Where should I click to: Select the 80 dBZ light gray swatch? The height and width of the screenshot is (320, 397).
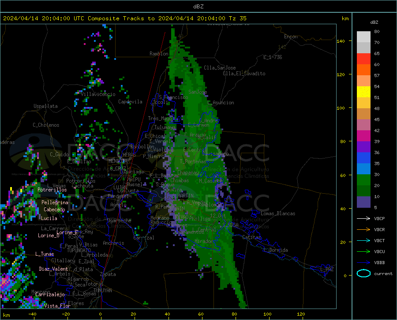point(363,37)
